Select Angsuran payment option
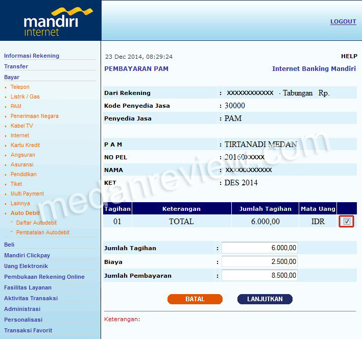This screenshot has width=362, height=339. click(23, 155)
